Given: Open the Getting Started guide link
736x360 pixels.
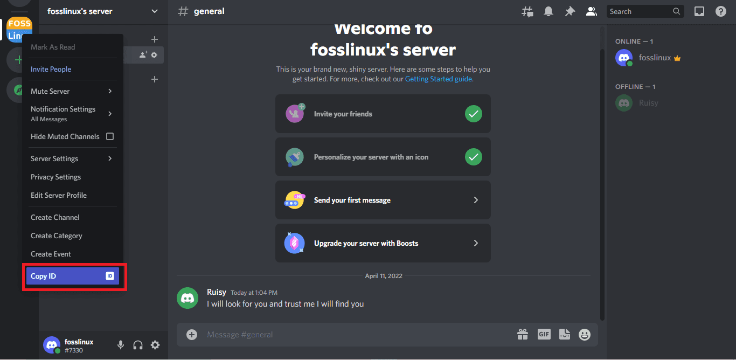Looking at the screenshot, I should (x=439, y=79).
